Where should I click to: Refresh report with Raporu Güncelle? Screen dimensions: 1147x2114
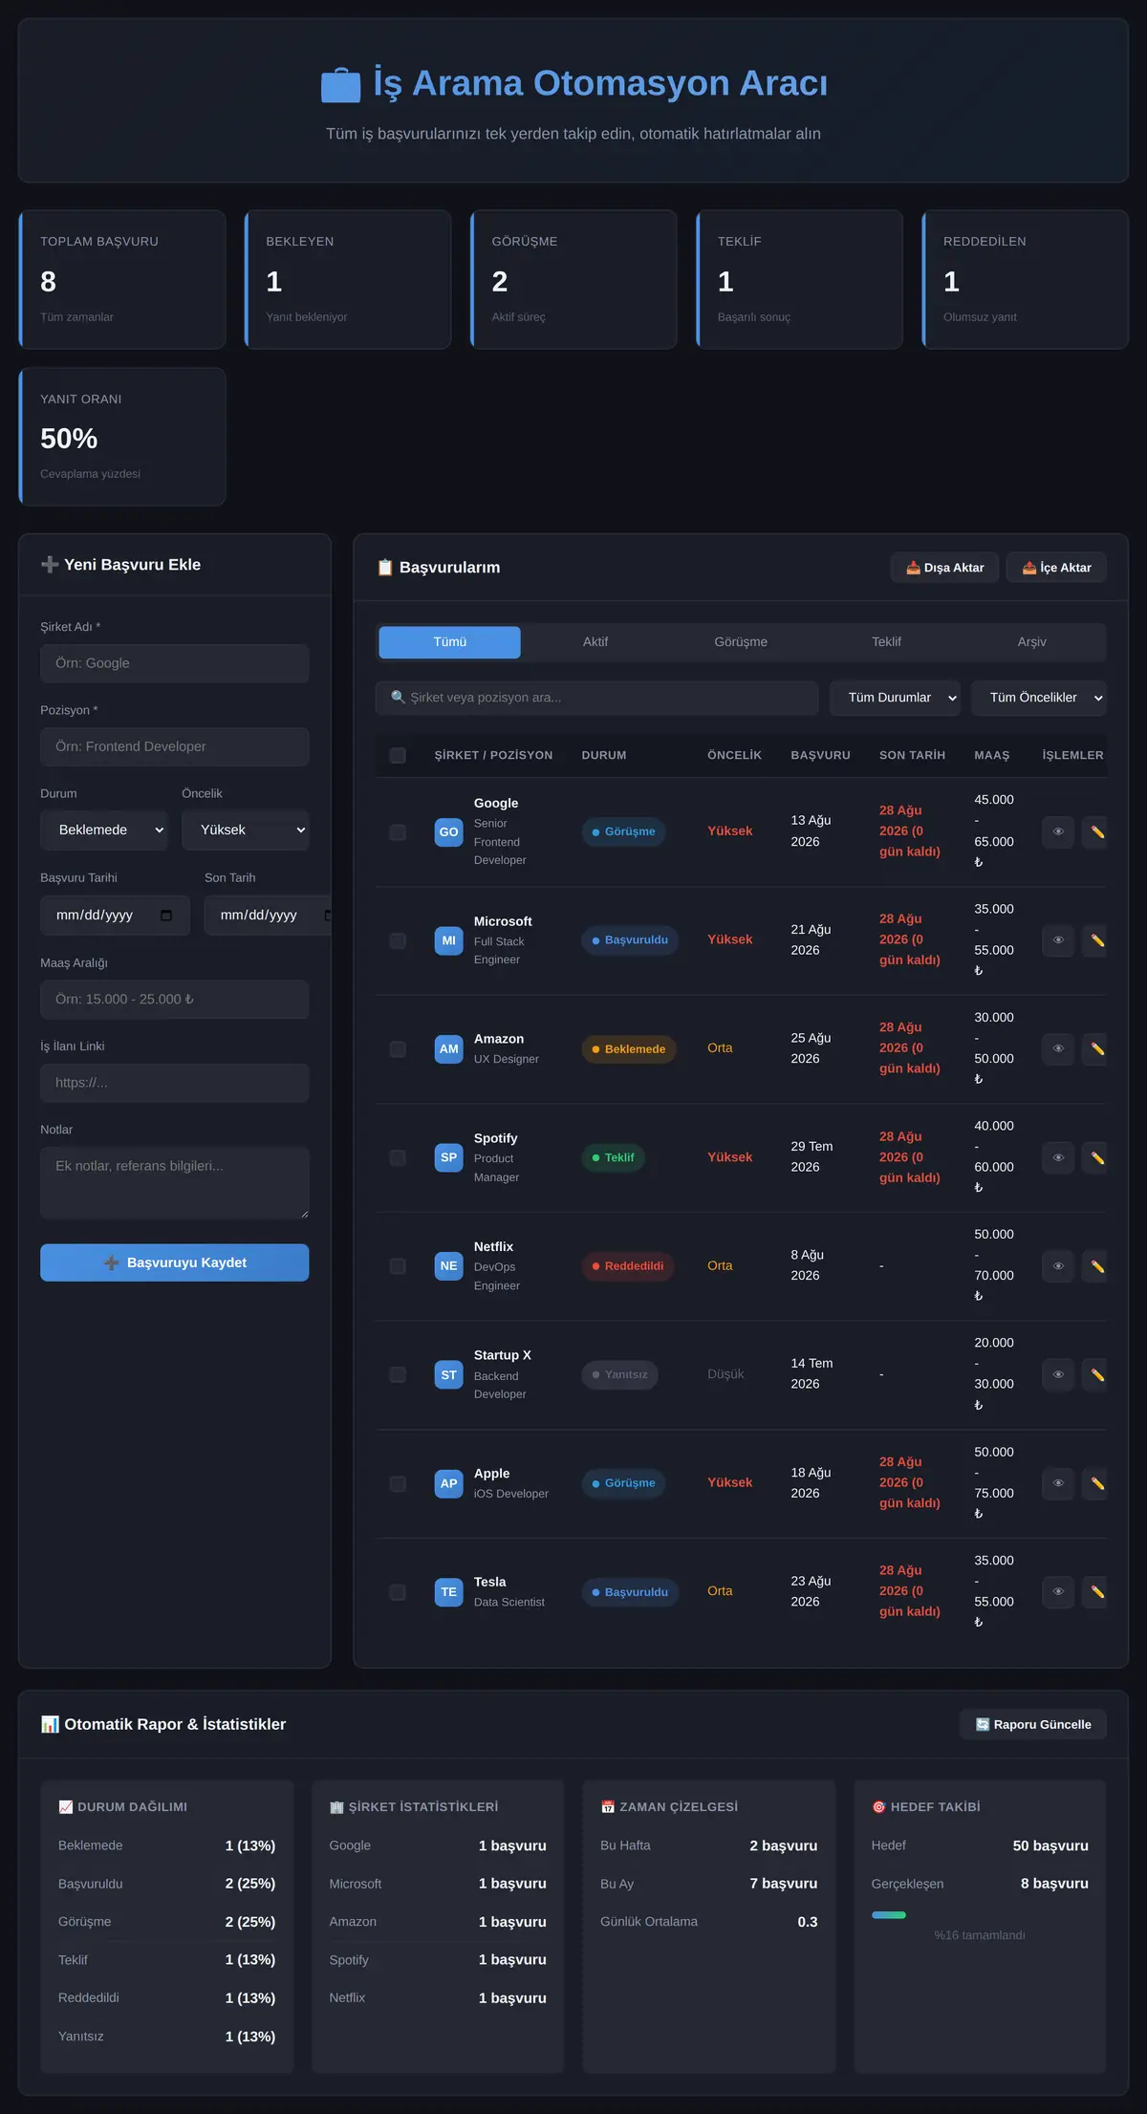(x=1033, y=1724)
